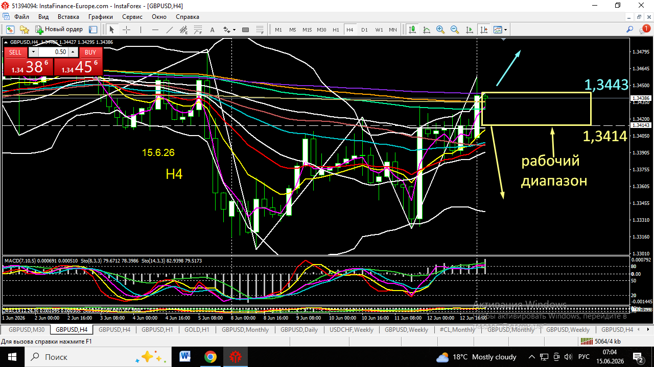Open the Вид menu
This screenshot has width=654, height=367.
click(x=42, y=16)
